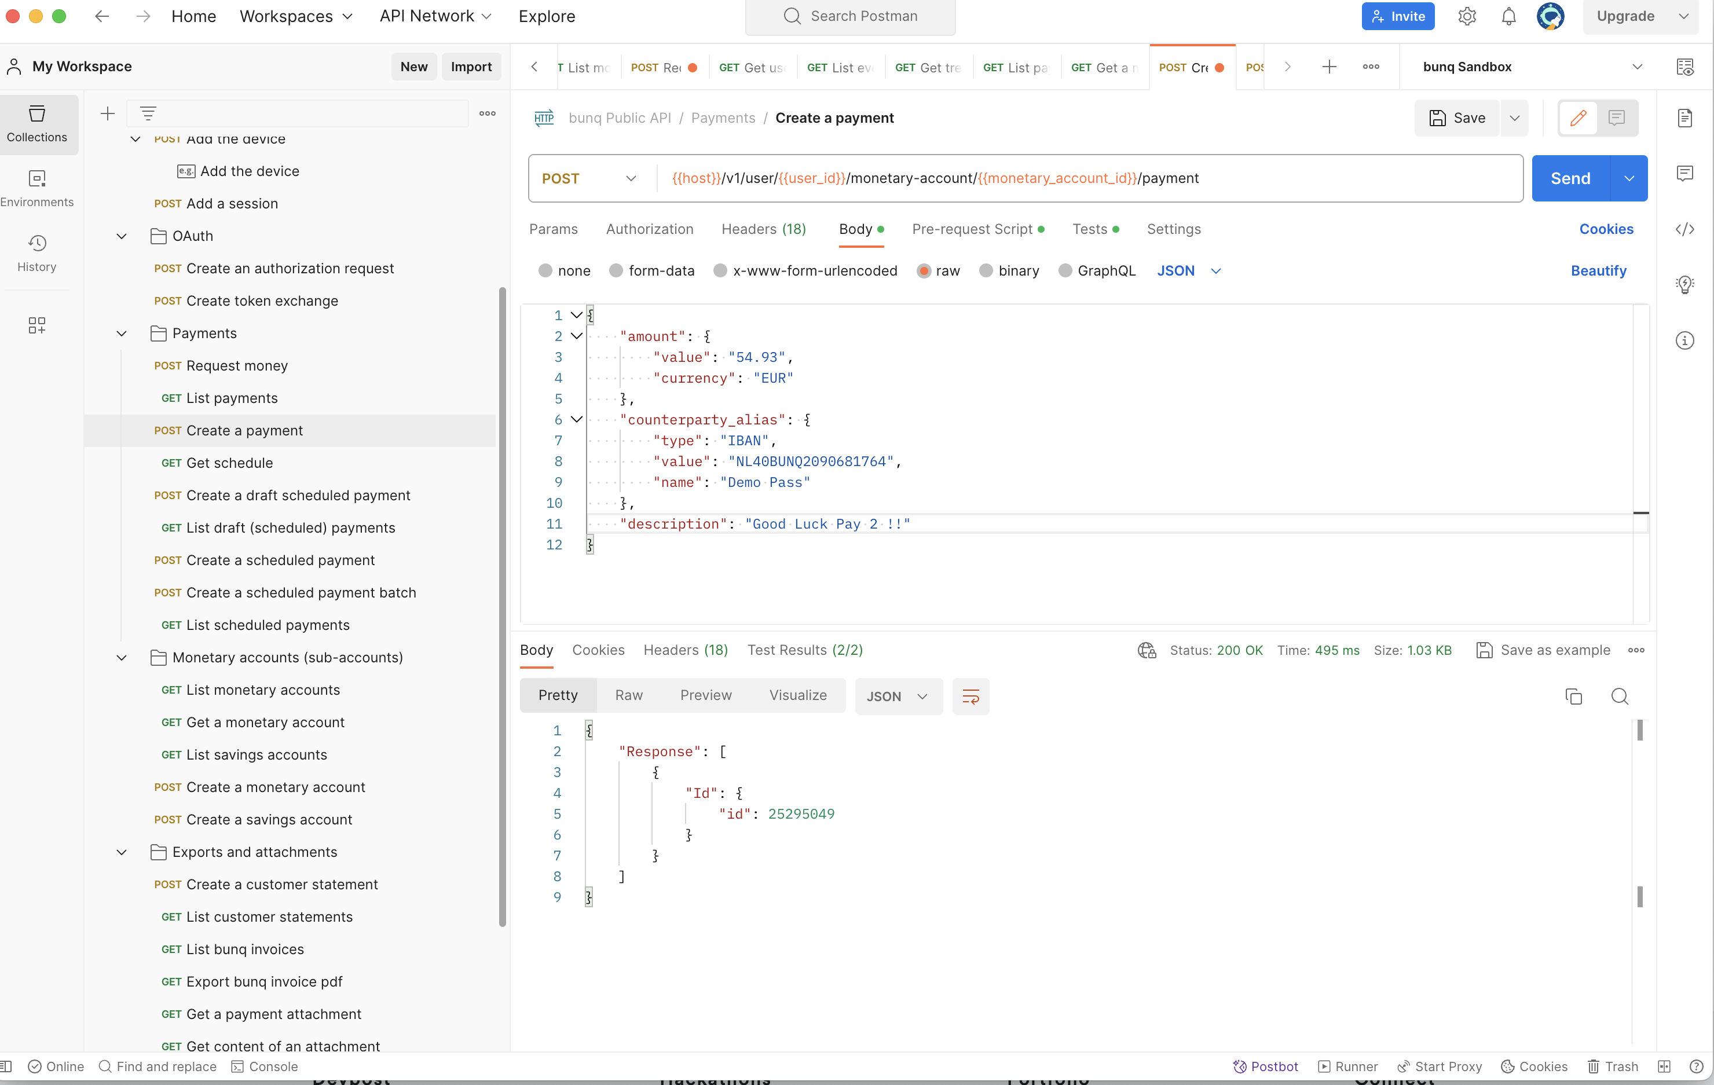This screenshot has width=1714, height=1085.
Task: Navigate forward with the right arrow
Action: coord(143,16)
